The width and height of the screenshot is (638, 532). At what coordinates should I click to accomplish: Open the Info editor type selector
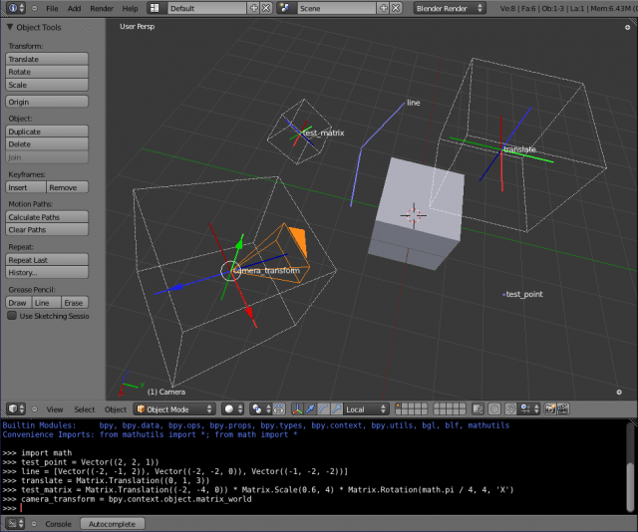pyautogui.click(x=16, y=8)
